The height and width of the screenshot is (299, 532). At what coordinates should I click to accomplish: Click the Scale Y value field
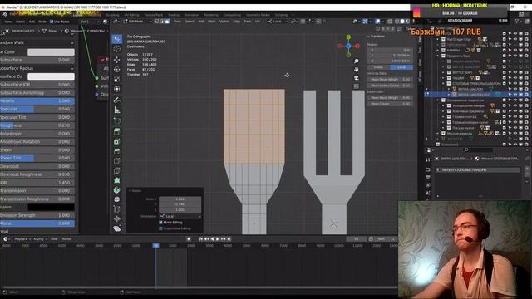pos(180,204)
